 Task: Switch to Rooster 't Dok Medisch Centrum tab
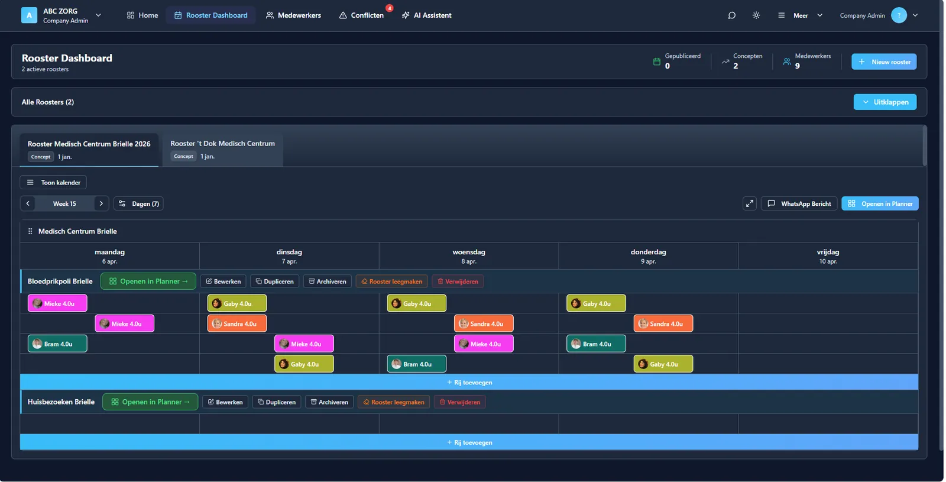[x=223, y=150]
